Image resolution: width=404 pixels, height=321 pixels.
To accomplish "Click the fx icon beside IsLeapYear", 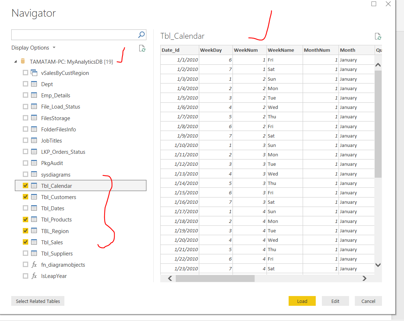I will coord(34,276).
